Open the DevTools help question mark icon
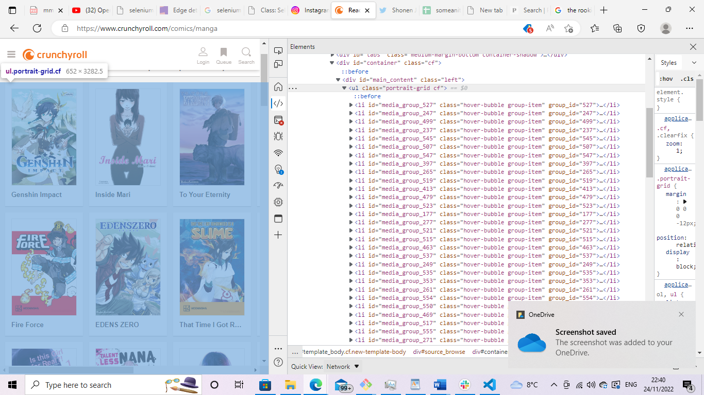Image resolution: width=704 pixels, height=395 pixels. click(x=278, y=362)
